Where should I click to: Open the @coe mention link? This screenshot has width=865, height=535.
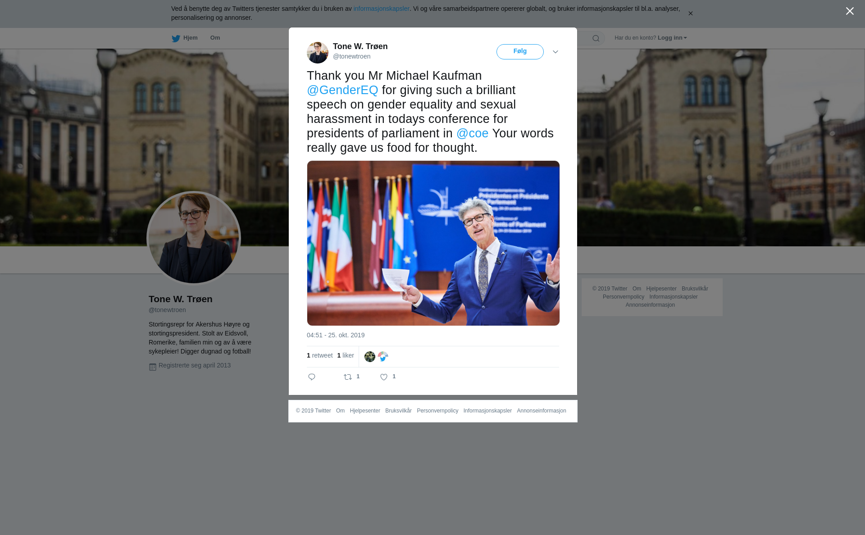pos(472,133)
